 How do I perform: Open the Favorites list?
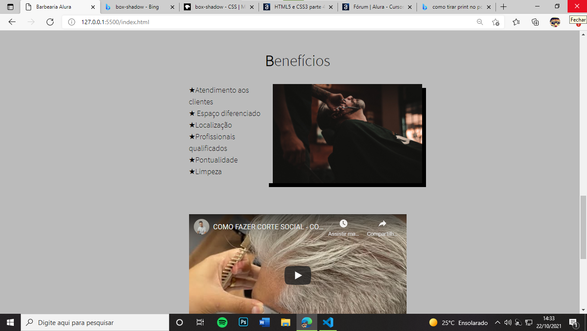click(516, 22)
